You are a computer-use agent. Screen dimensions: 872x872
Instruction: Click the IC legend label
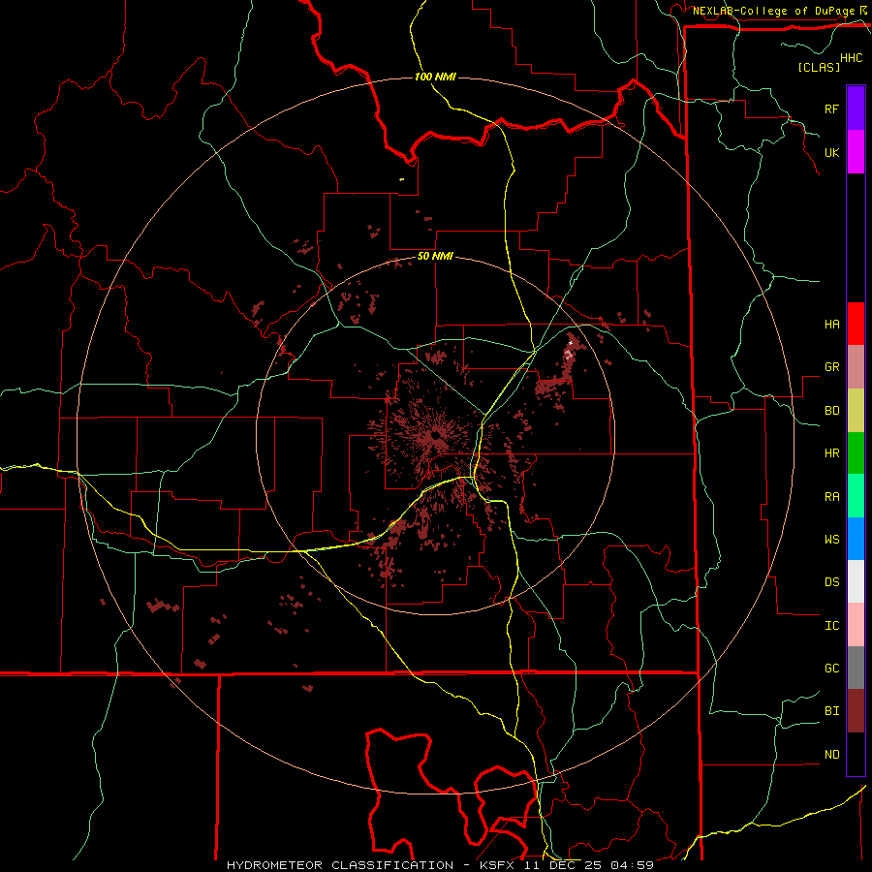831,626
